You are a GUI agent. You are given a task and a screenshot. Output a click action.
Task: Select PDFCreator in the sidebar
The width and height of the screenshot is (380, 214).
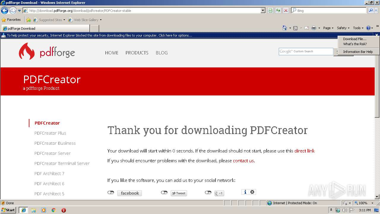(x=47, y=123)
